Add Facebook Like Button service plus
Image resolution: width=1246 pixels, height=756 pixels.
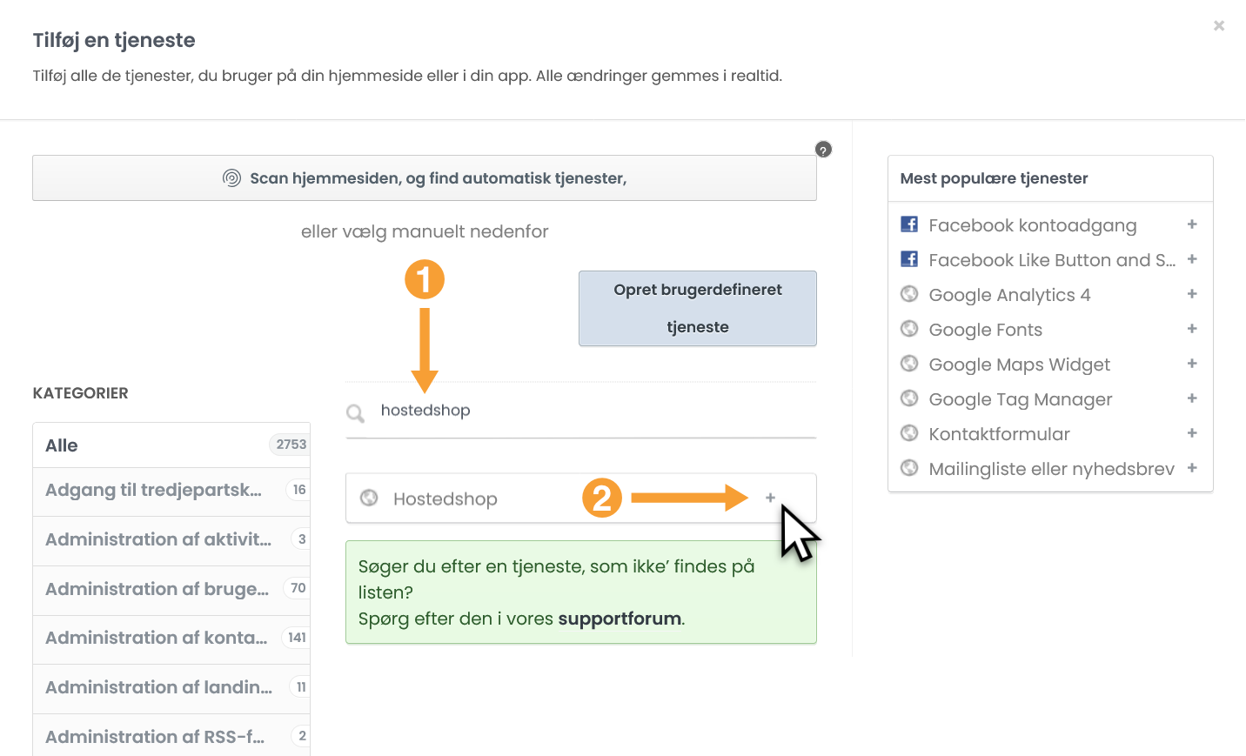click(1192, 259)
